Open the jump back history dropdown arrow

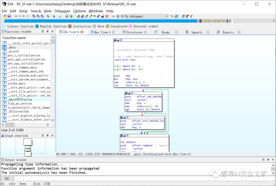pos(19,16)
